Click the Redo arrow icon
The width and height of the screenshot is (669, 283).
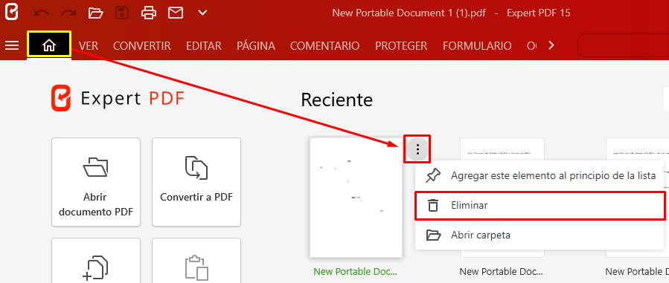[x=68, y=13]
